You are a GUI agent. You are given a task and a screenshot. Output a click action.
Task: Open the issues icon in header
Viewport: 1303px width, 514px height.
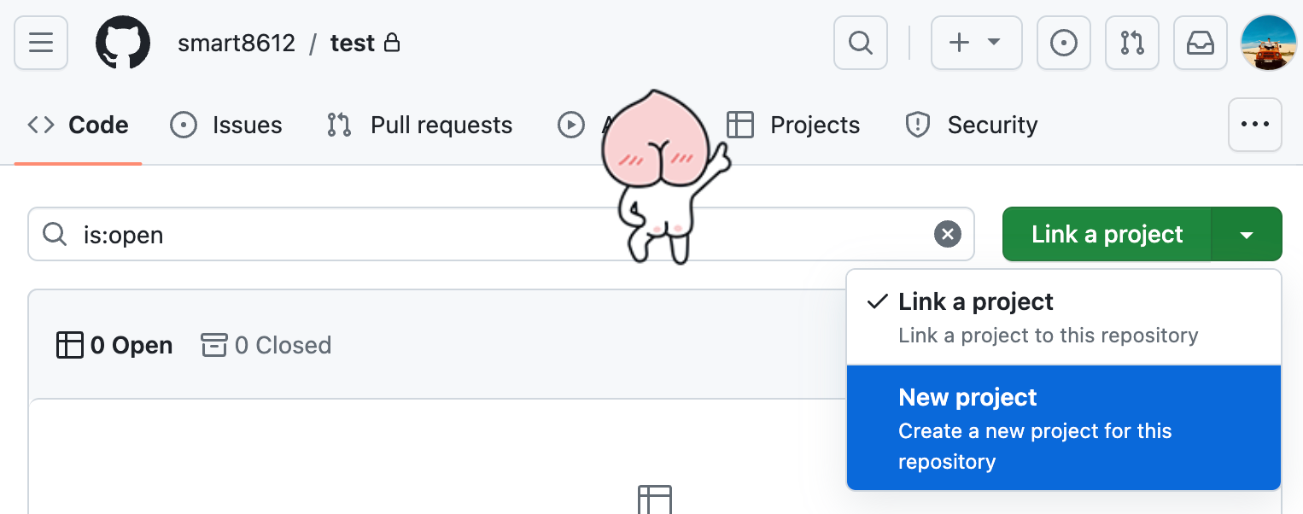click(1064, 43)
